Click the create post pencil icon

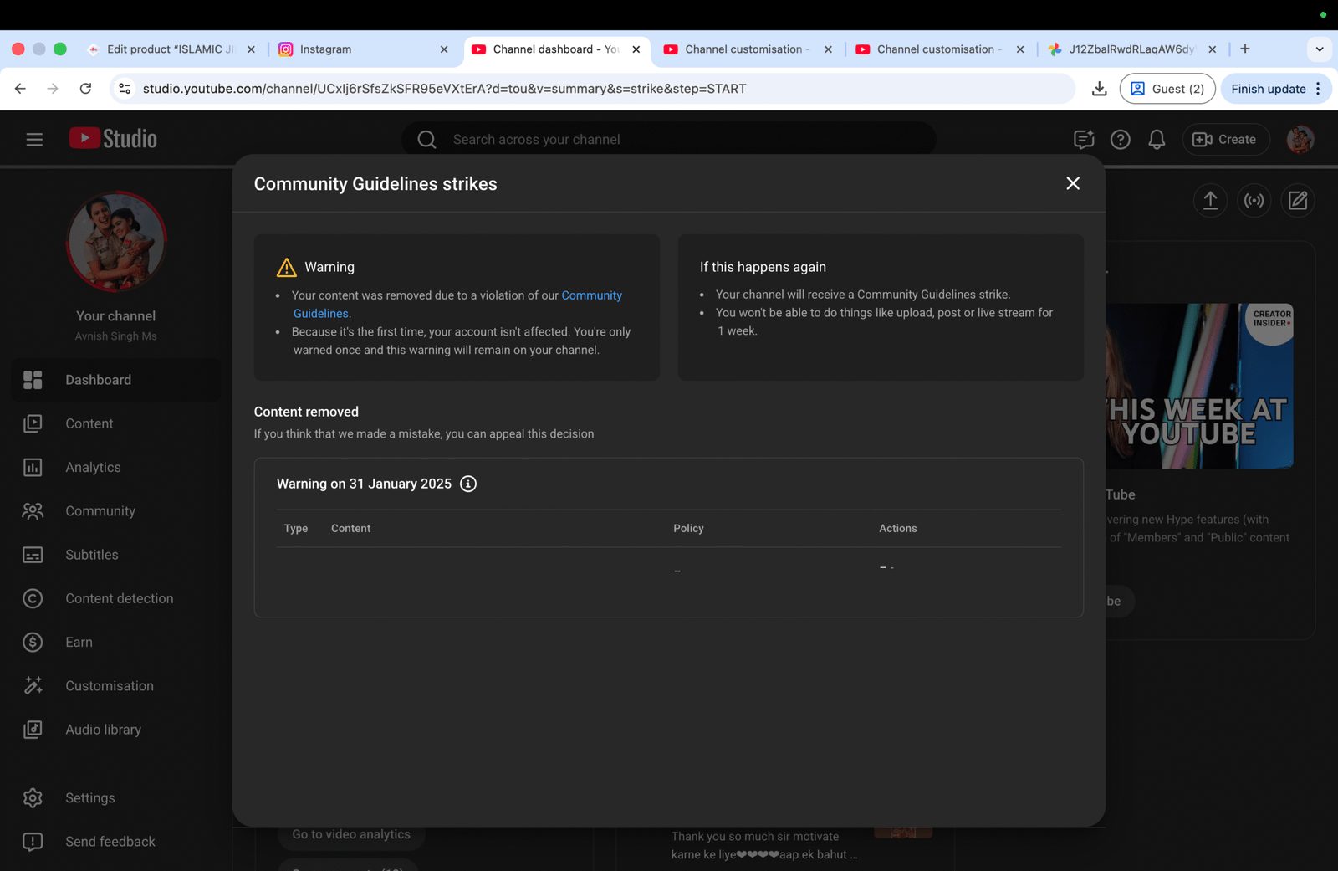[1297, 201]
